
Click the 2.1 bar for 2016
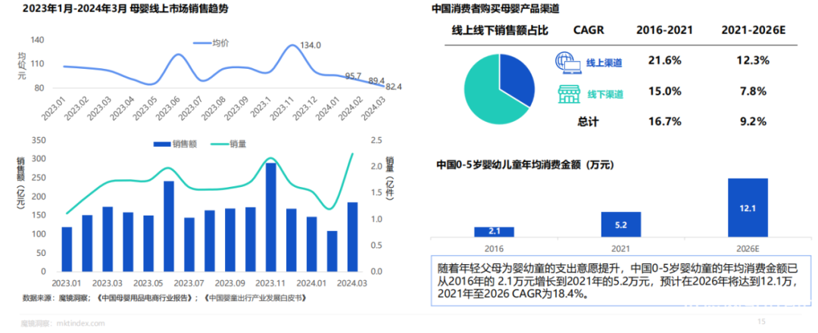tap(493, 232)
